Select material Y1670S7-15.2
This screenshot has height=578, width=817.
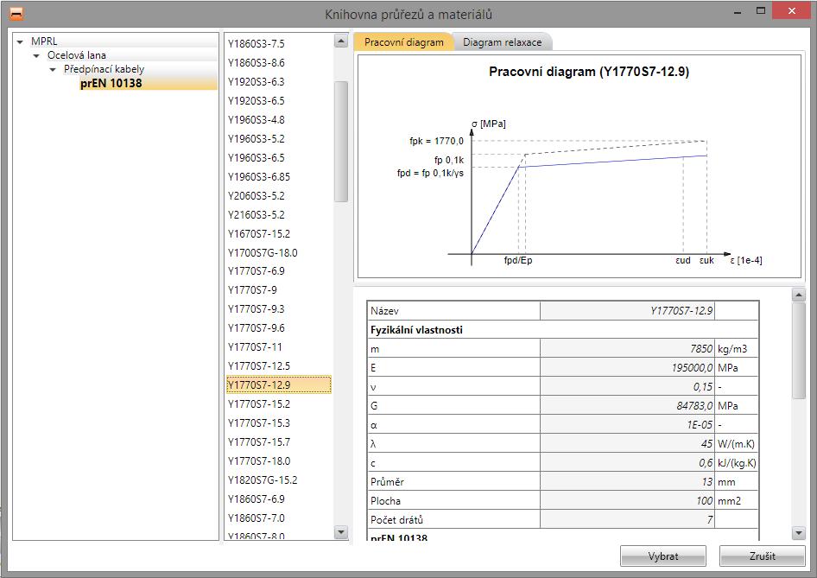[259, 233]
